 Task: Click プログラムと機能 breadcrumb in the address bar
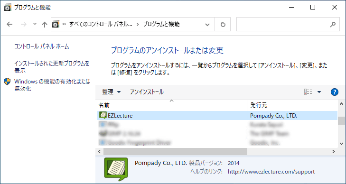[x=161, y=24]
